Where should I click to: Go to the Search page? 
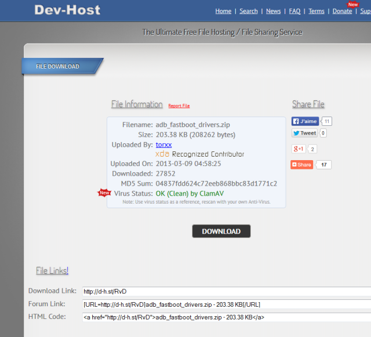[x=249, y=11]
